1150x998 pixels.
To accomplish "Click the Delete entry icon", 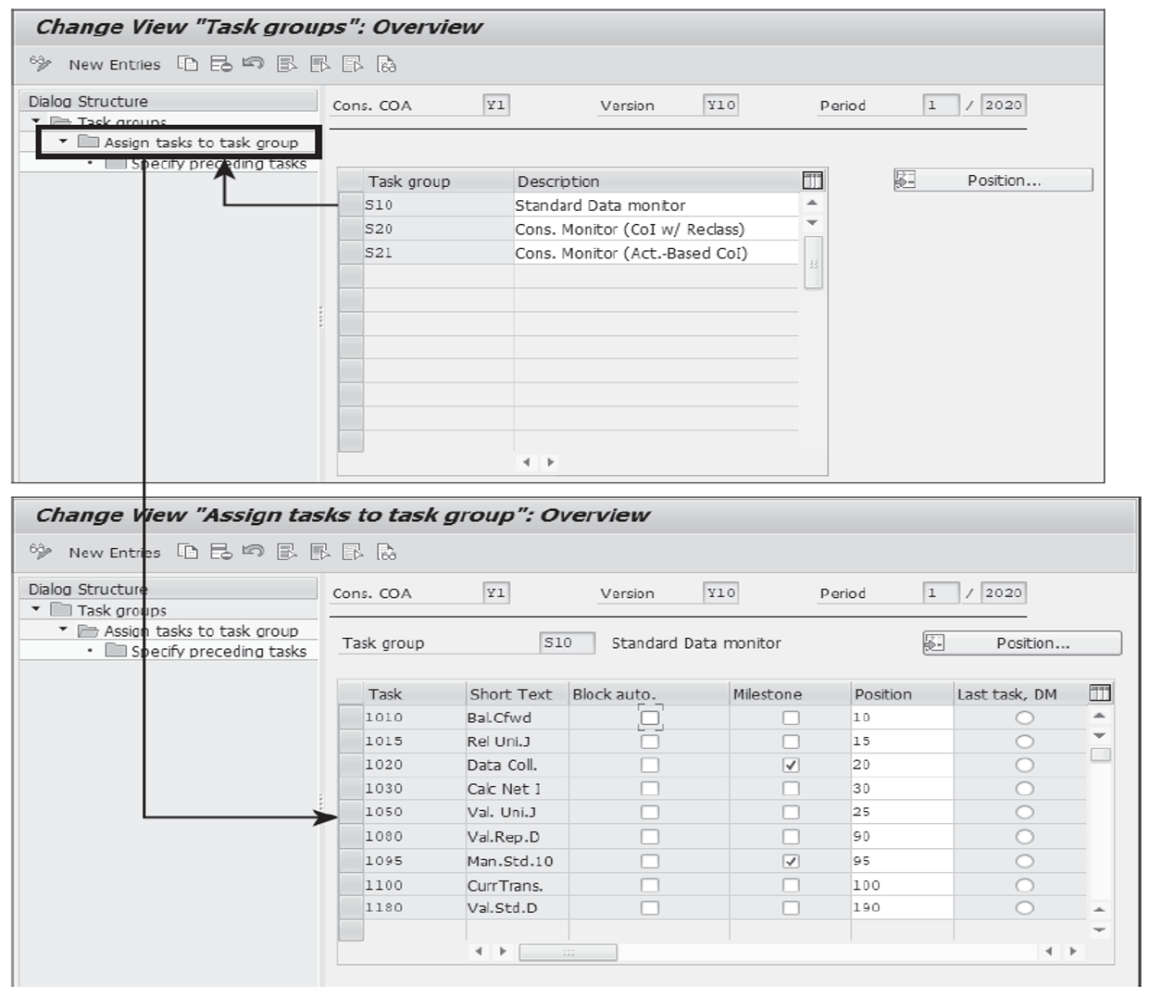I will (220, 65).
